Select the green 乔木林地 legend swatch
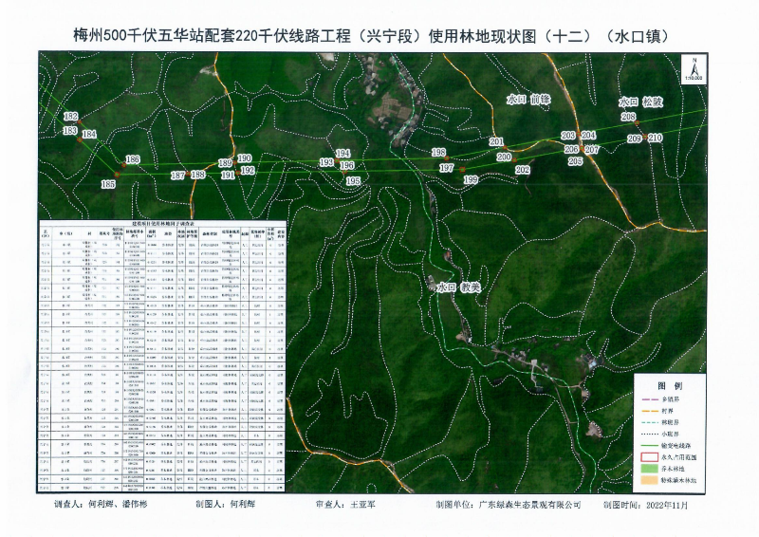759x537 pixels. tap(649, 469)
